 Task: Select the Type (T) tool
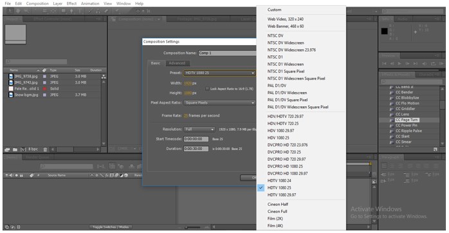pyautogui.click(x=80, y=11)
